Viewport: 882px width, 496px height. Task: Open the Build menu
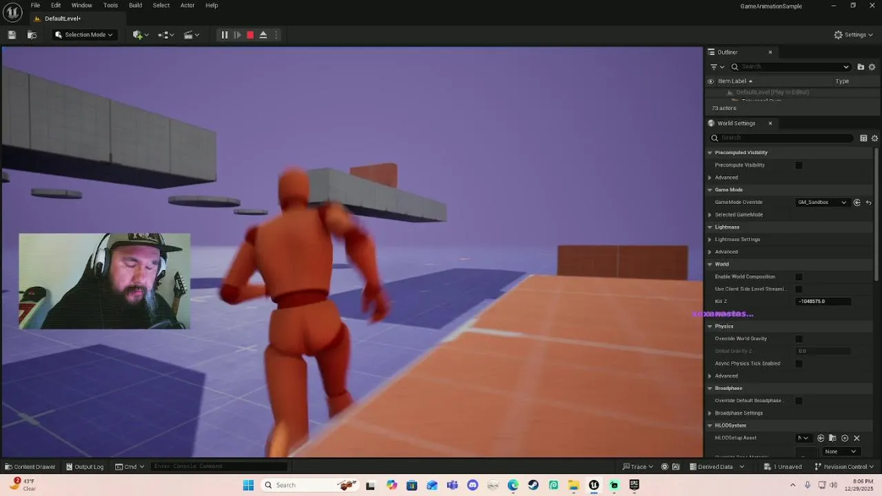[x=135, y=6]
